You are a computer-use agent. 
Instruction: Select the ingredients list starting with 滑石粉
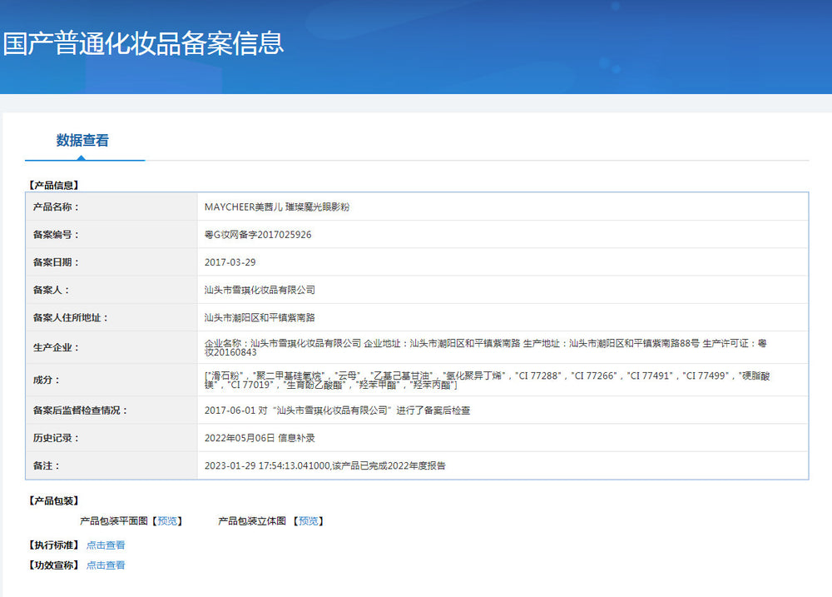click(487, 380)
